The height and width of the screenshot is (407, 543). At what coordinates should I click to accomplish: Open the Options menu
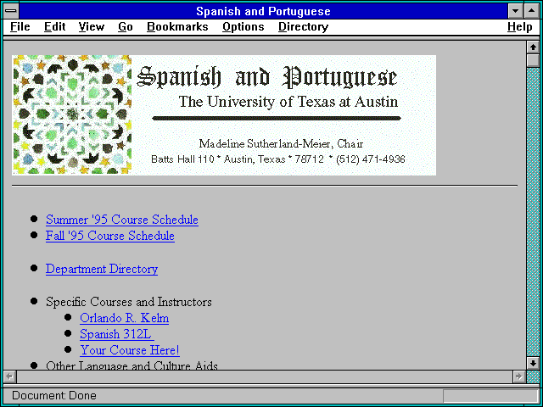pyautogui.click(x=244, y=27)
